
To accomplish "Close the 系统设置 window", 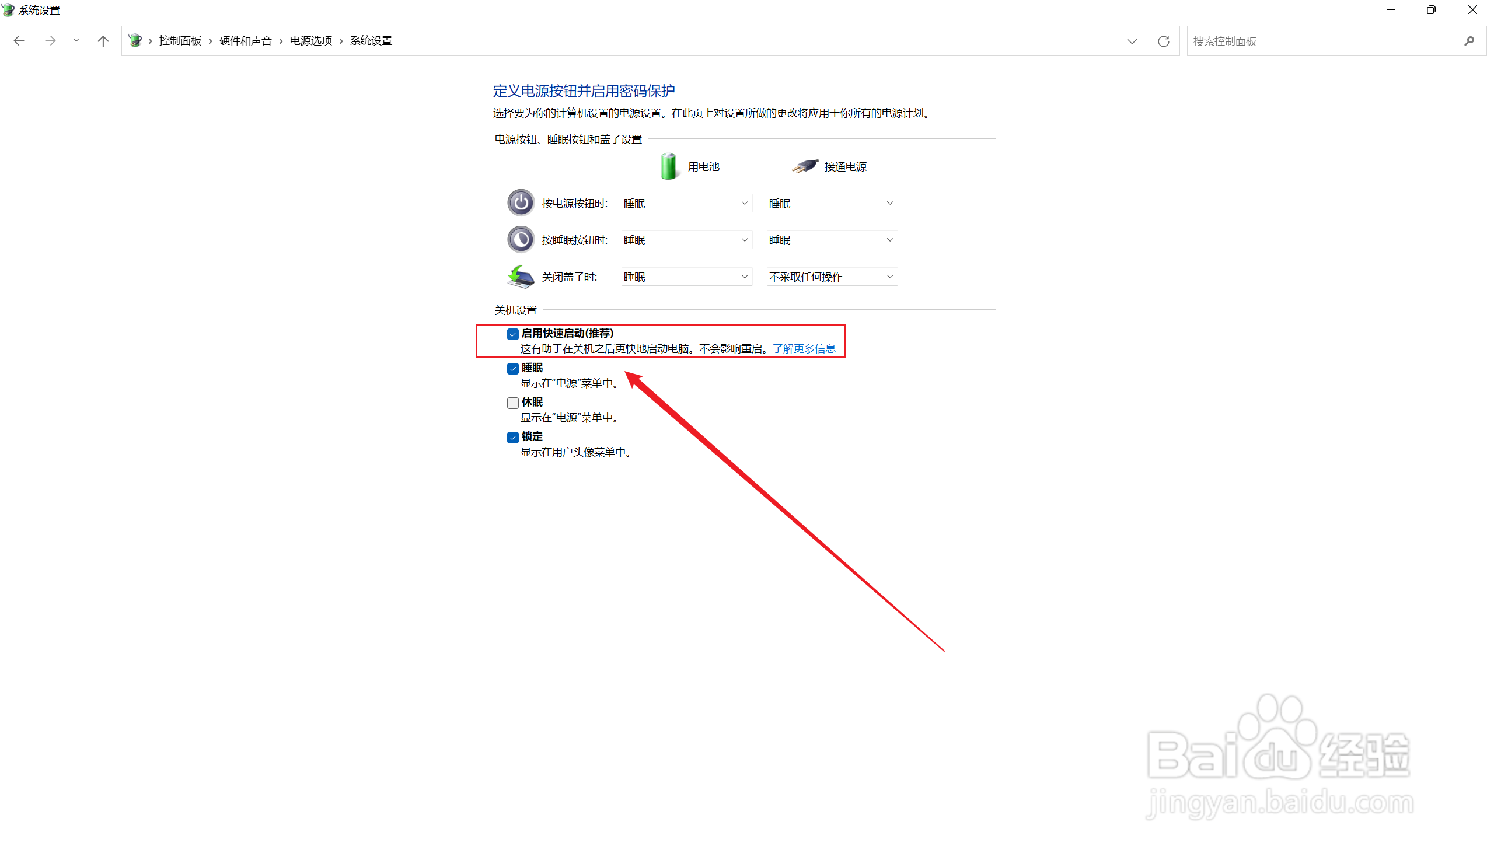I will 1472,10.
